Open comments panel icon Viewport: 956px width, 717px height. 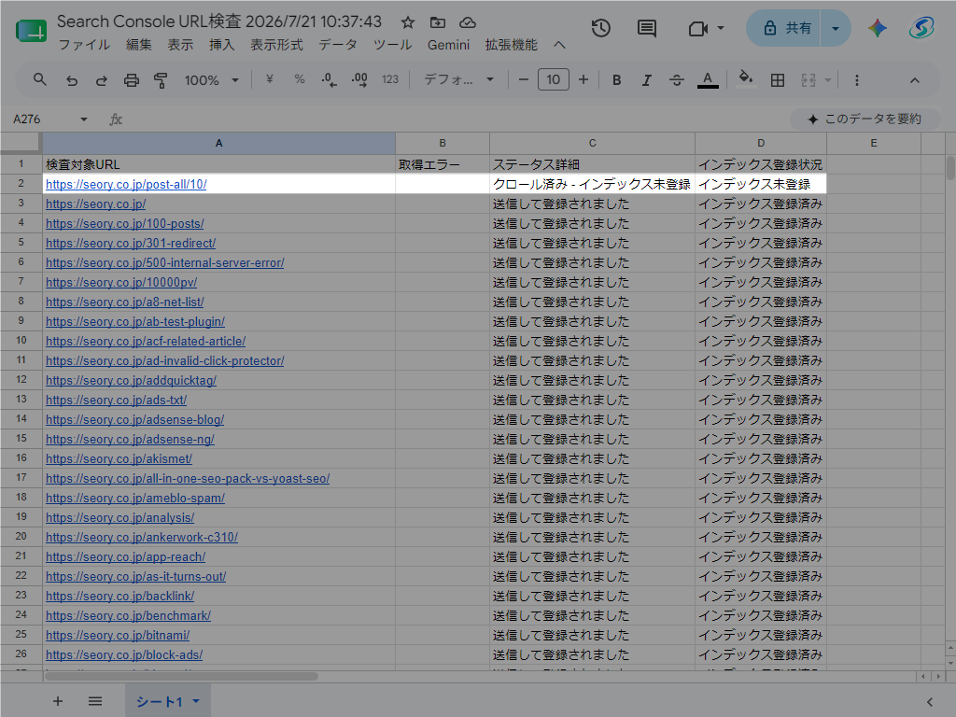pyautogui.click(x=646, y=28)
